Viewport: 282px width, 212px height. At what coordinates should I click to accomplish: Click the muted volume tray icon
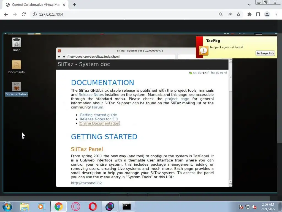pos(254,207)
